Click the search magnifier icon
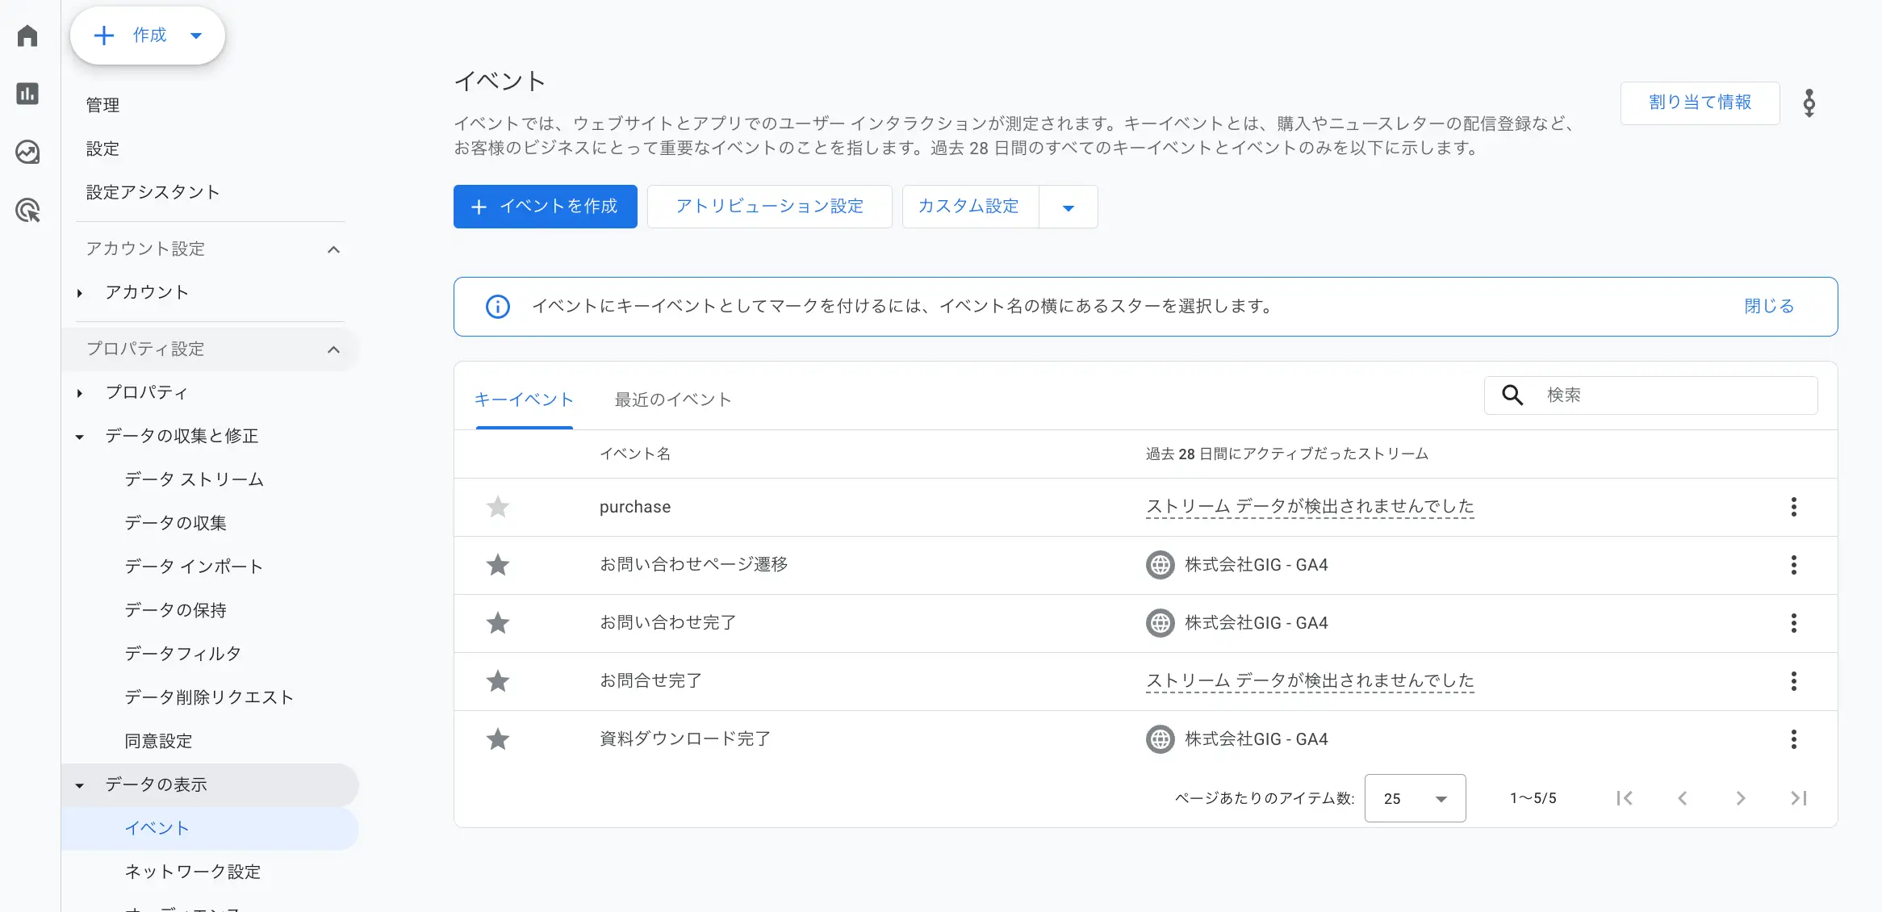This screenshot has width=1882, height=912. pos(1512,395)
